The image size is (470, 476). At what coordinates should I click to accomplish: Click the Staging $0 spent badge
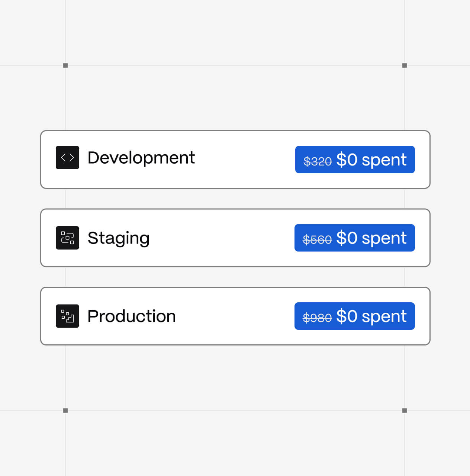click(355, 238)
